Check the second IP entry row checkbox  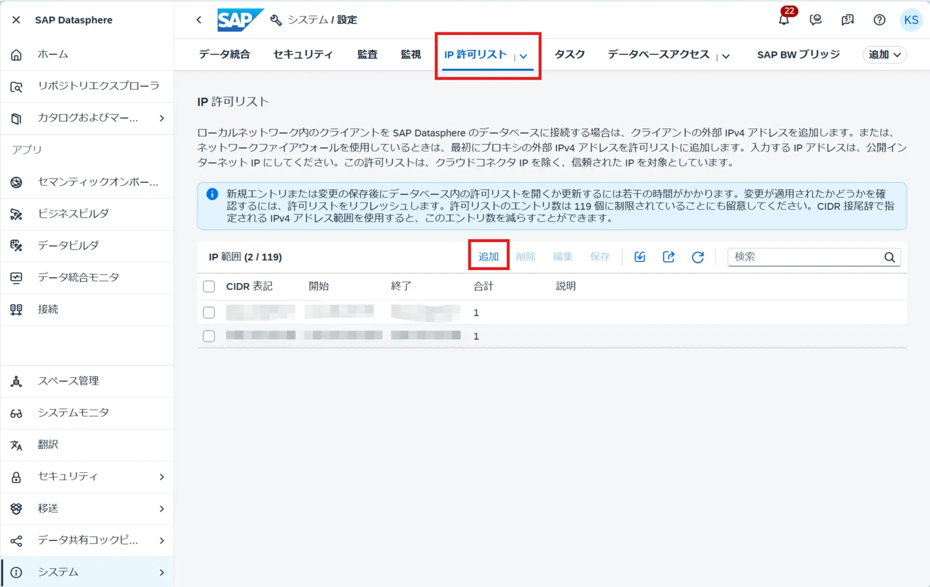(209, 336)
